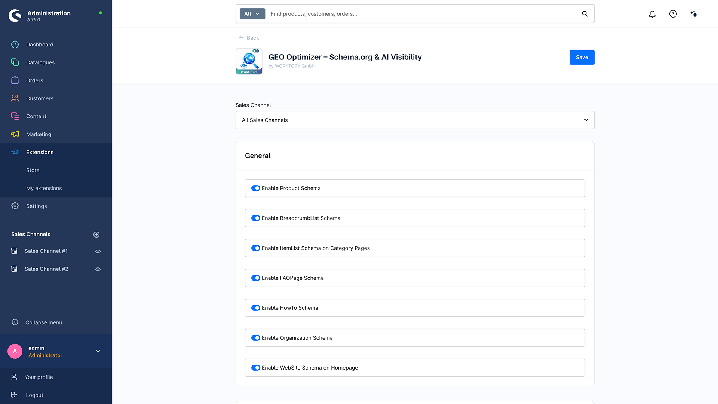Focus the search input field
Viewport: 718px width, 404px height.
pyautogui.click(x=423, y=14)
